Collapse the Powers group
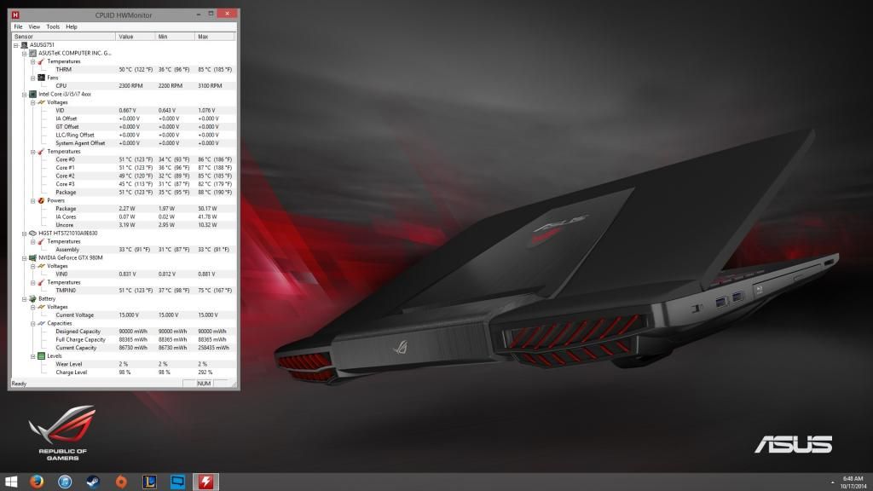Image resolution: width=873 pixels, height=491 pixels. point(33,201)
